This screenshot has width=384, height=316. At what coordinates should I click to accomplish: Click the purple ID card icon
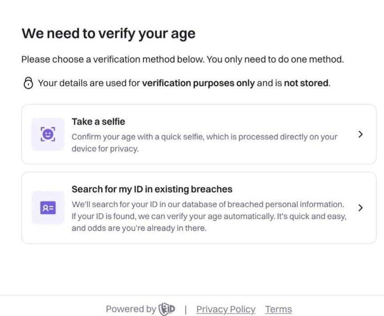click(x=48, y=207)
